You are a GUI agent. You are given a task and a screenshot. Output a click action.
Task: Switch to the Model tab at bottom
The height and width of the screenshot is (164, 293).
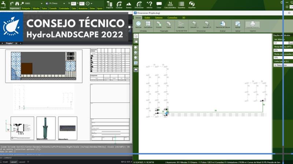point(5,162)
